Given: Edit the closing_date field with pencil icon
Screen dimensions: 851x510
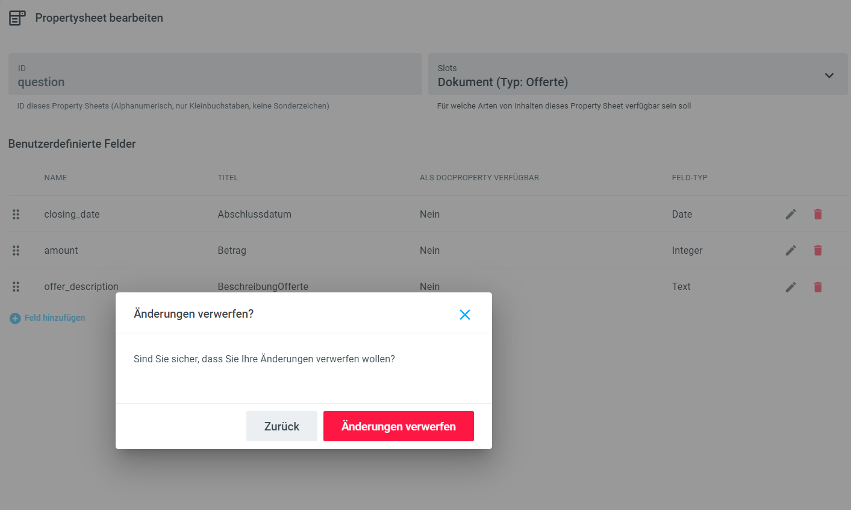Looking at the screenshot, I should click(791, 214).
